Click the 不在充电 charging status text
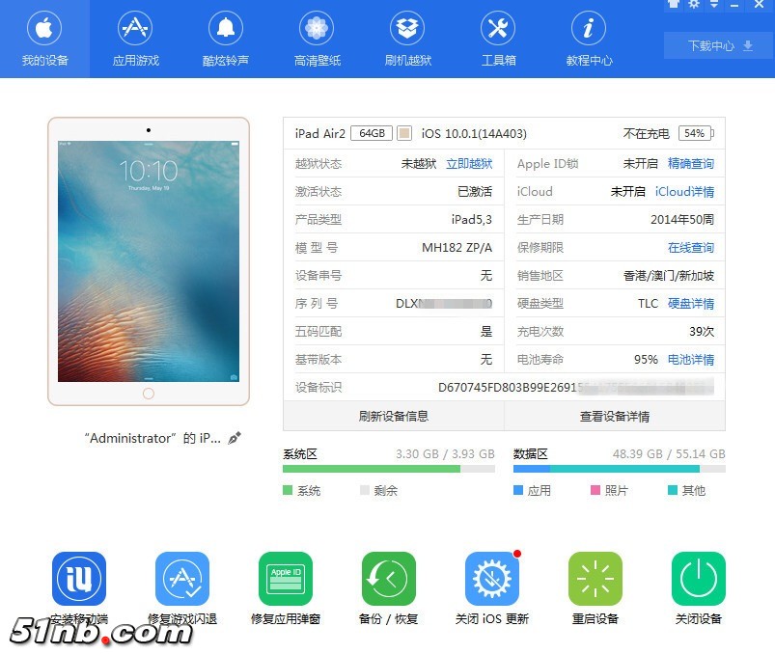This screenshot has height=654, width=775. pos(646,133)
